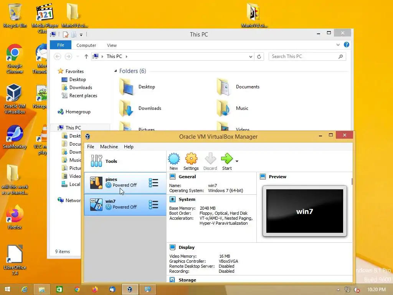Select the pines virtual machine

point(125,182)
